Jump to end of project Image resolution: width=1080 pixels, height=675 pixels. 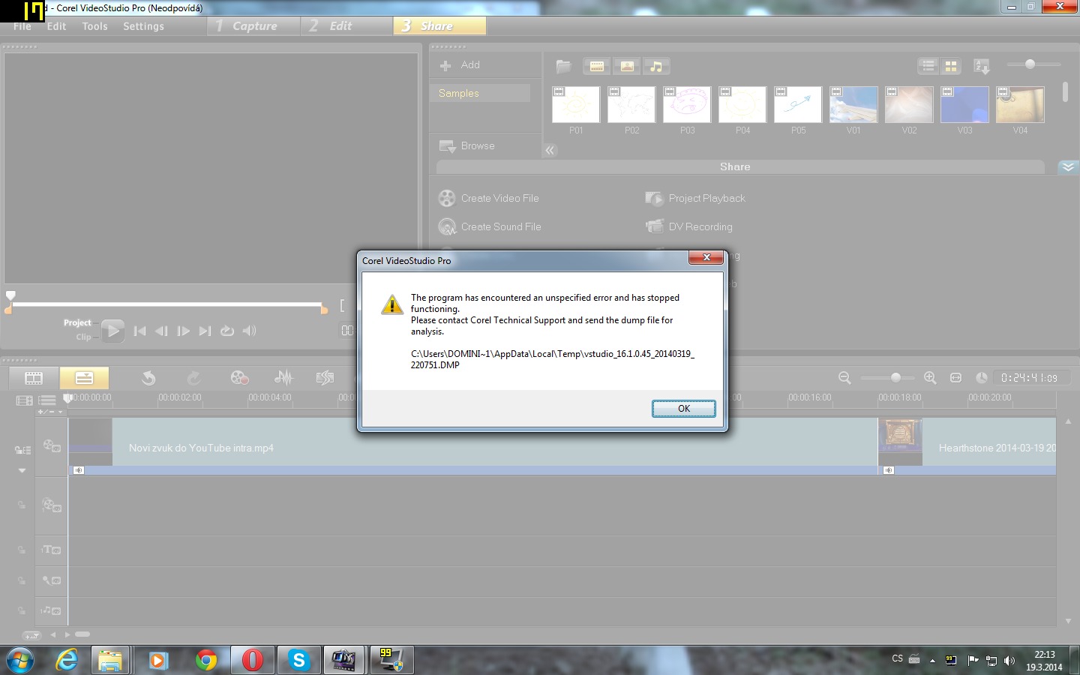tap(205, 331)
